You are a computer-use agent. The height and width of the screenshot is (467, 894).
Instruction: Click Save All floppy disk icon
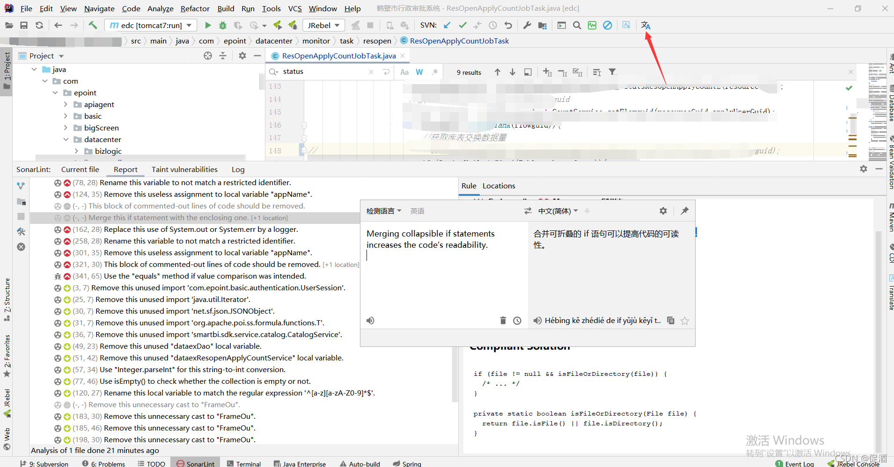click(24, 25)
